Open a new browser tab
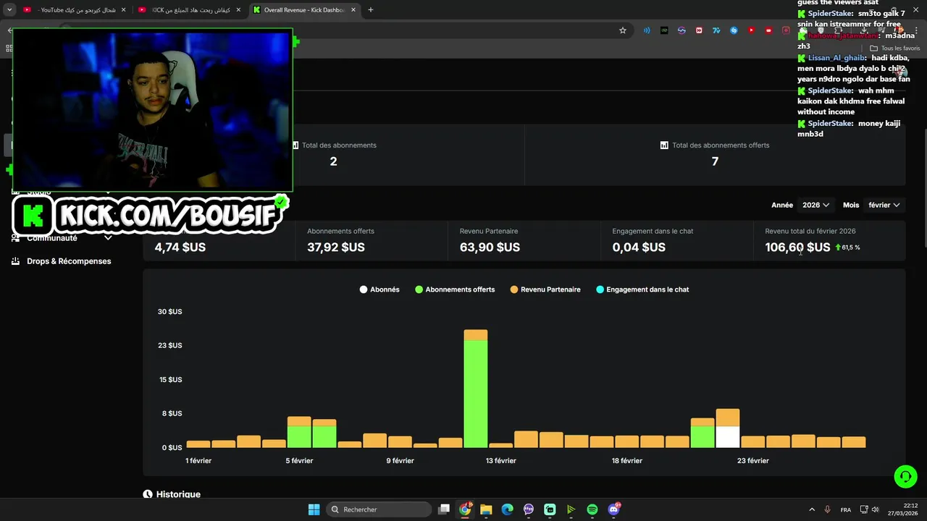The height and width of the screenshot is (521, 927). point(371,10)
